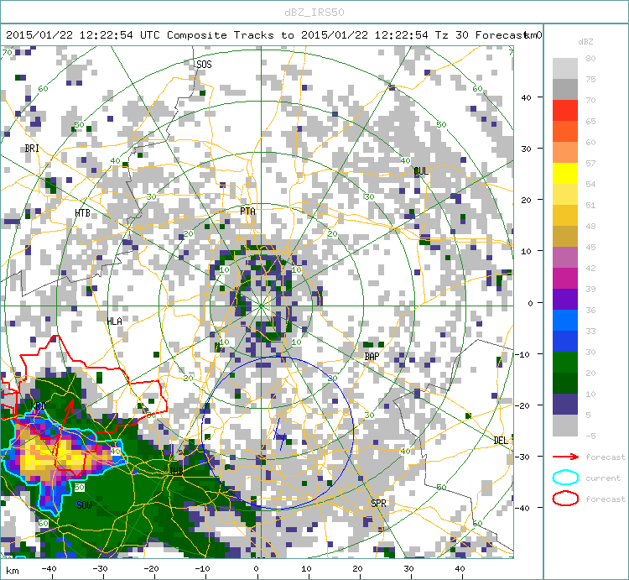This screenshot has height=580, width=629.
Task: Click the 80 dBZ scale label
Action: coord(590,58)
